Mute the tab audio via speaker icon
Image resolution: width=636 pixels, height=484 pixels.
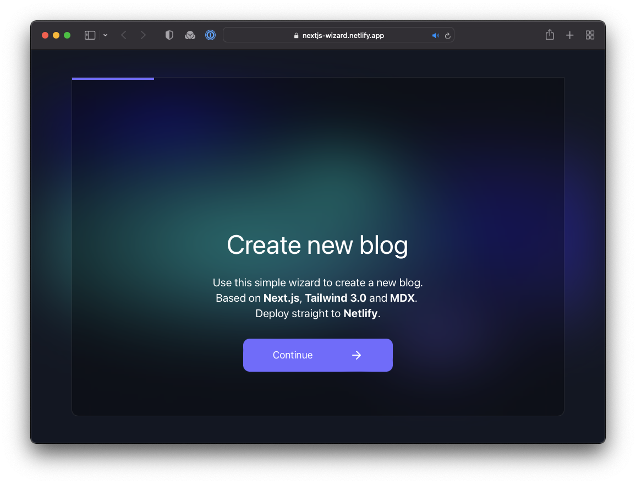coord(435,35)
